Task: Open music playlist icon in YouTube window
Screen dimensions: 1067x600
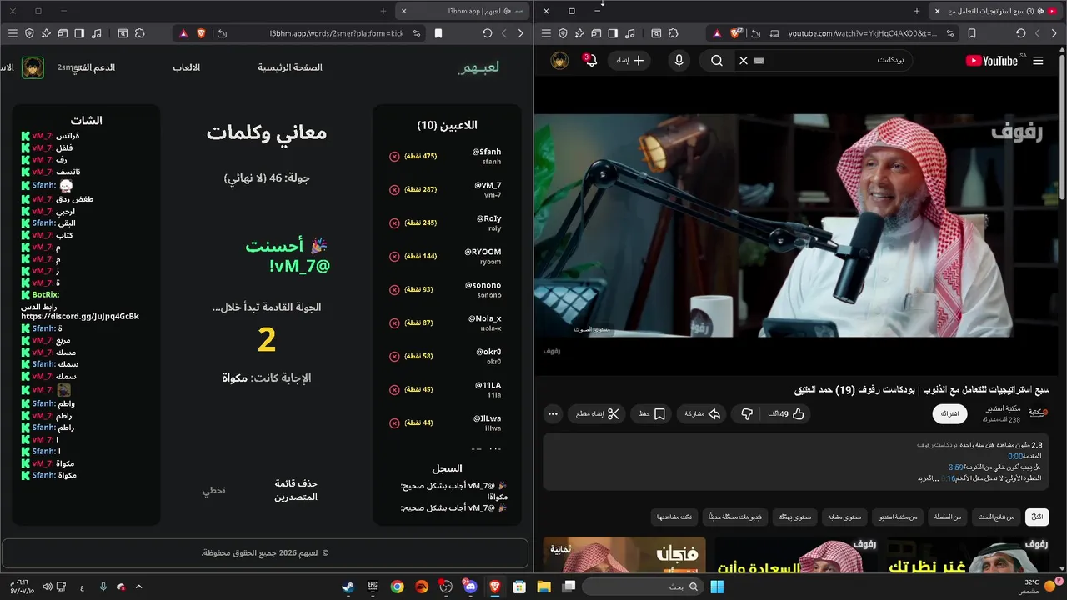Action: [x=630, y=33]
